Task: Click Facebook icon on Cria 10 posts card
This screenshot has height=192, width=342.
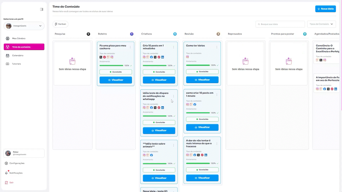Action: 151,57
